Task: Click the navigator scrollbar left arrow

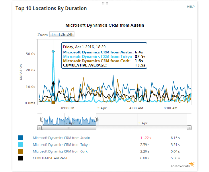Action: (40, 128)
